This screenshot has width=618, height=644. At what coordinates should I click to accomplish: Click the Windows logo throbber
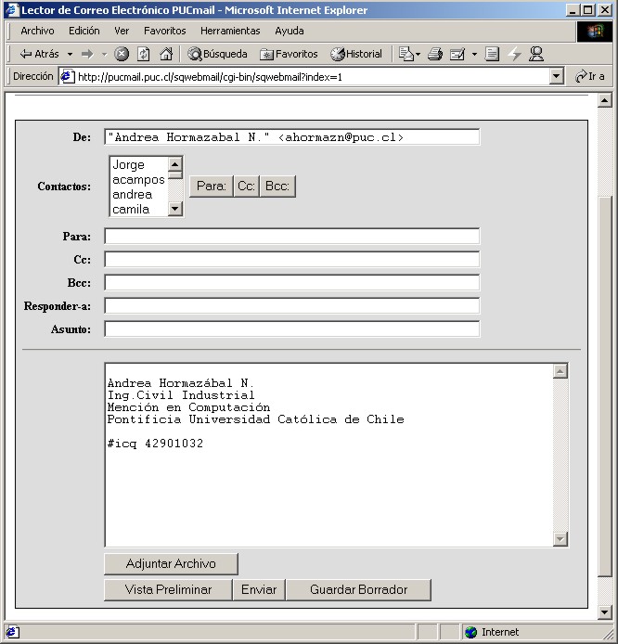[x=595, y=32]
